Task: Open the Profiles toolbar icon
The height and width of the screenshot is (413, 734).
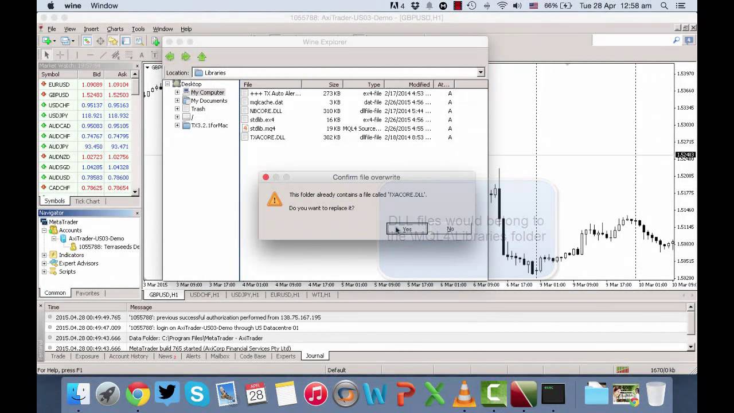Action: click(65, 41)
